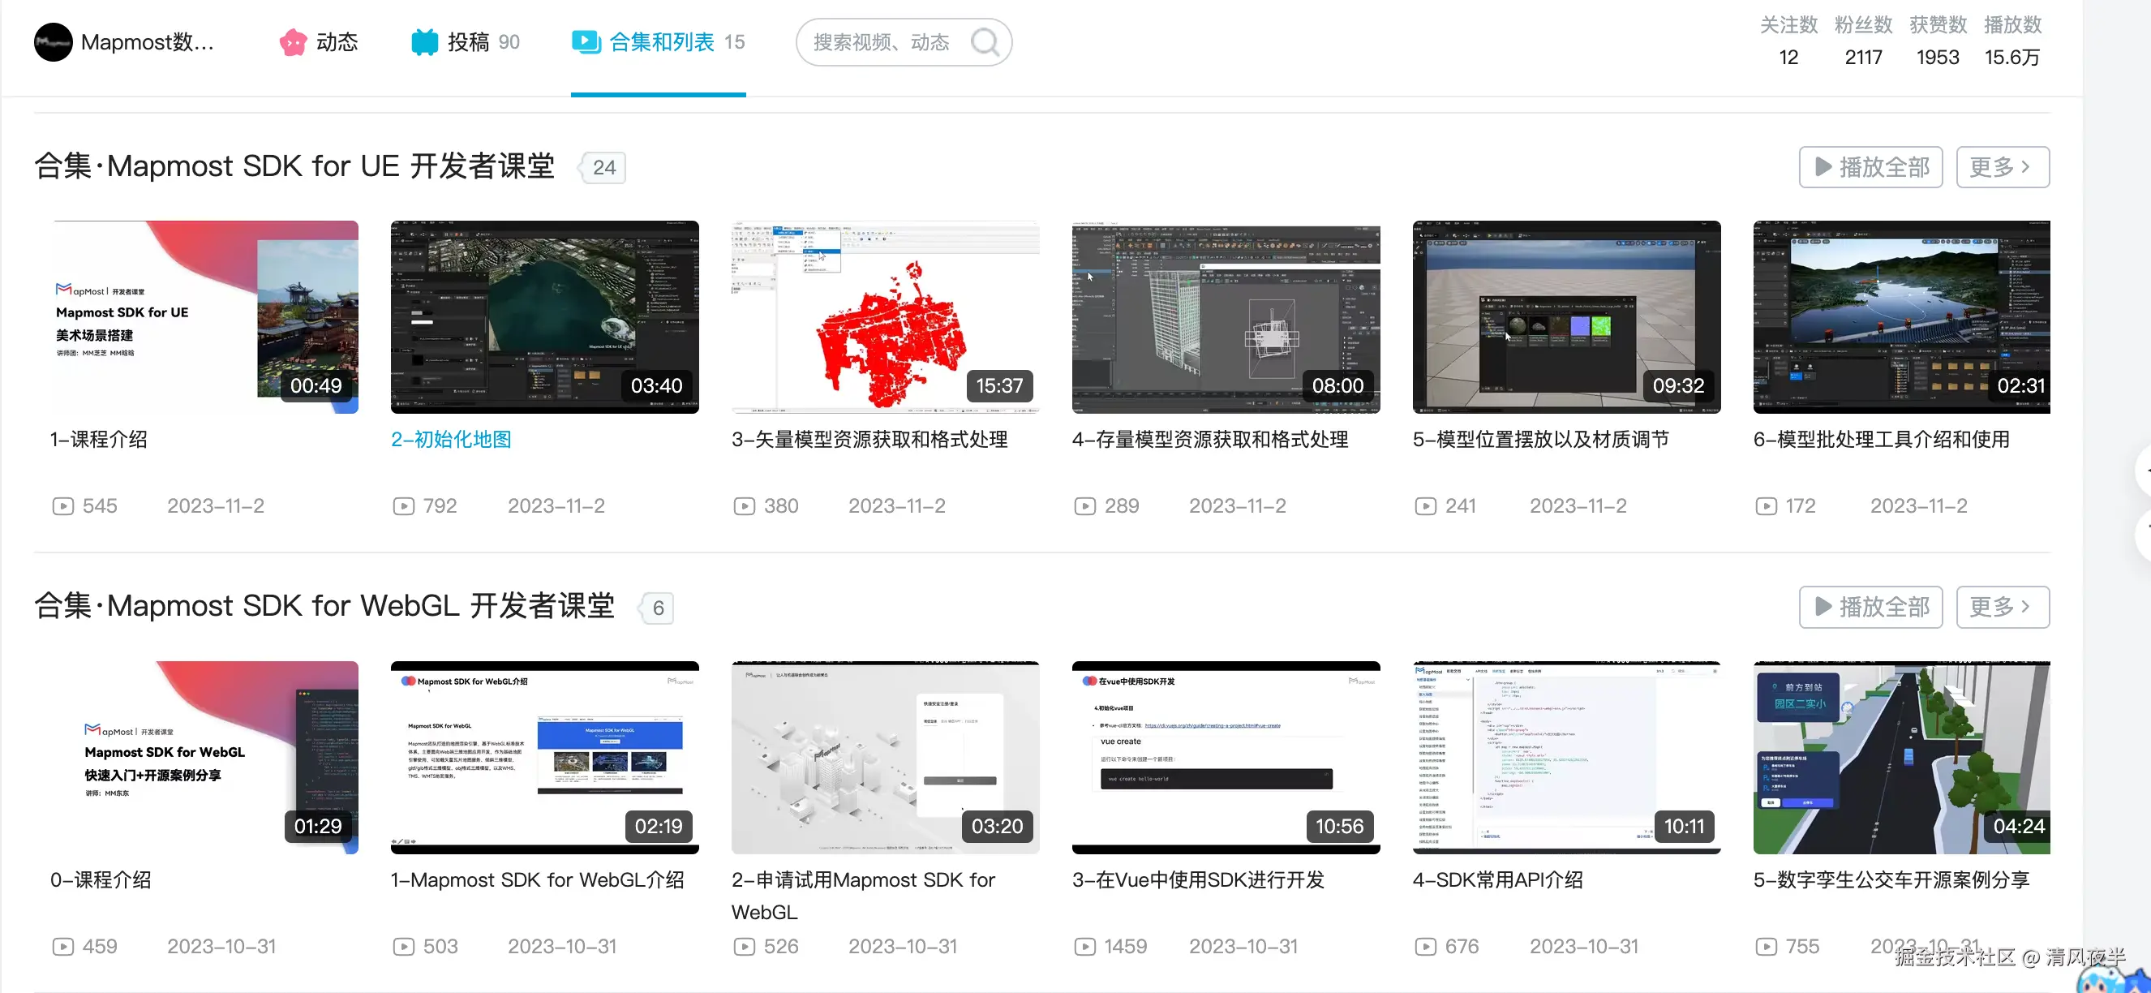Click play-count icon under 1-课程介绍
Image resolution: width=2151 pixels, height=993 pixels.
point(62,506)
